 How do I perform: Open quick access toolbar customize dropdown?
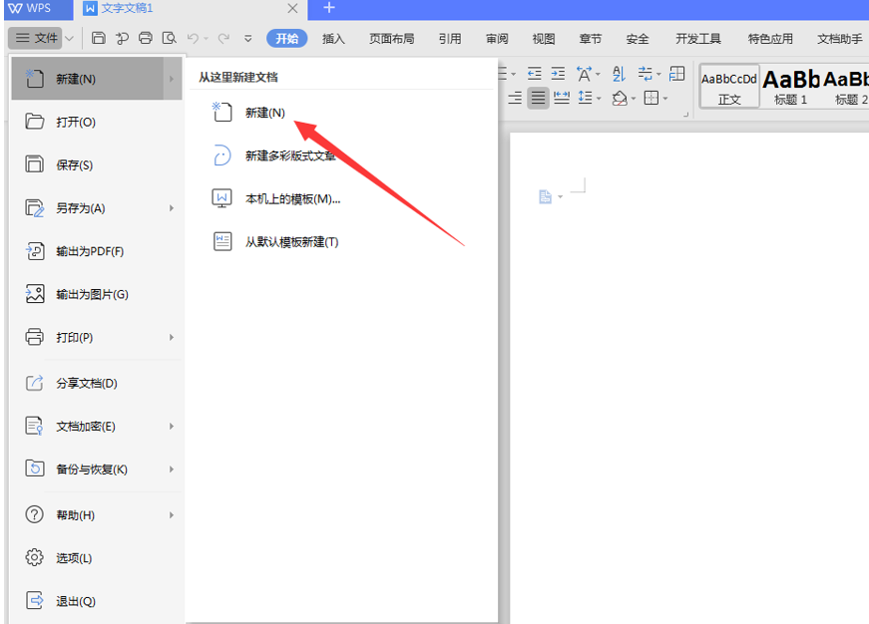click(247, 38)
